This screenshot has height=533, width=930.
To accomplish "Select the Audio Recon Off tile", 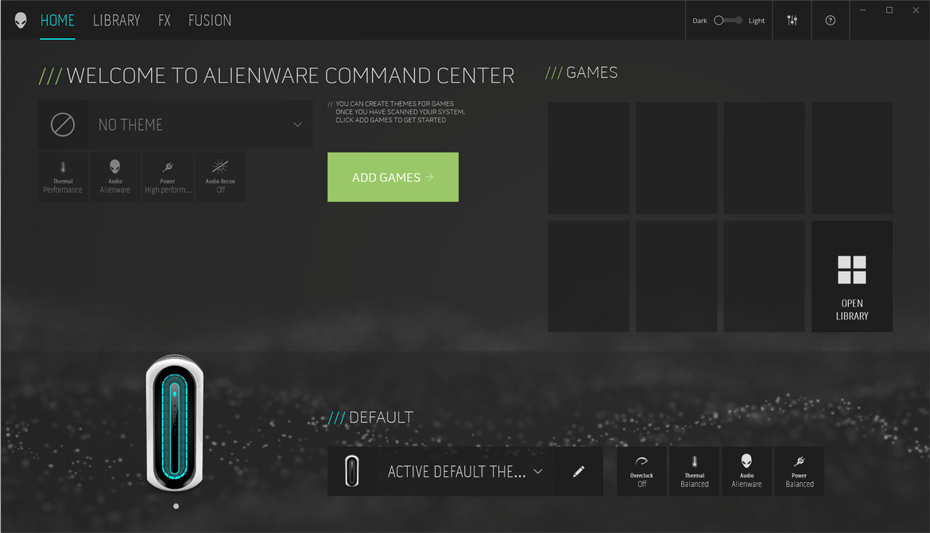I will point(220,177).
